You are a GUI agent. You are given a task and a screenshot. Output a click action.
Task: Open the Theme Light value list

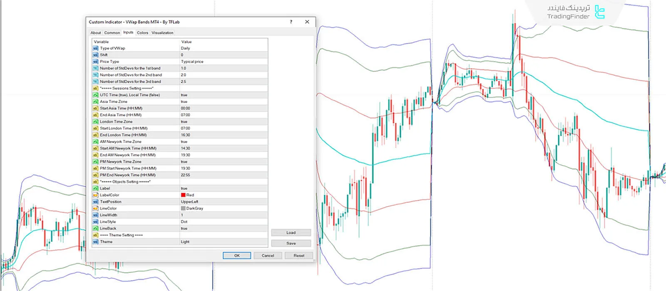185,242
